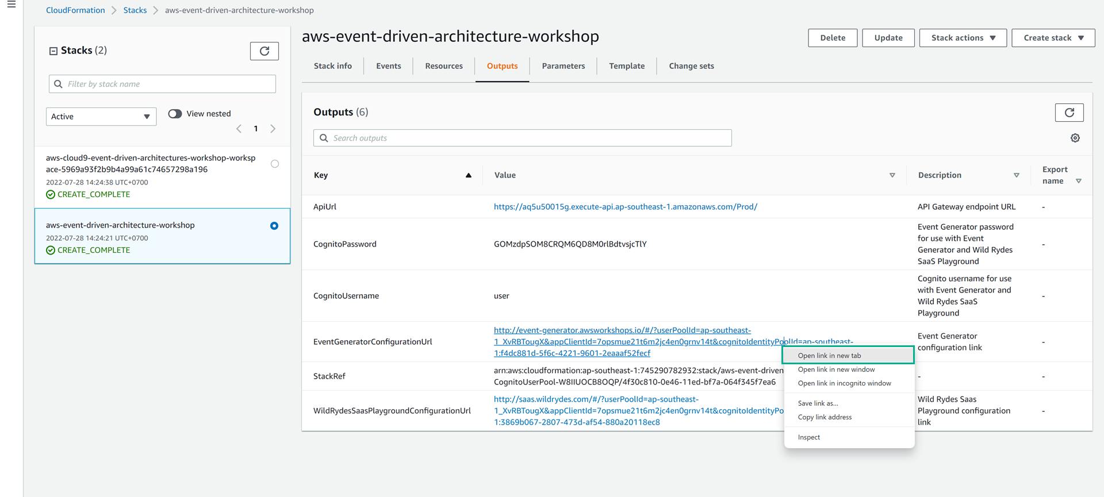Sort outputs by Key column arrow

pyautogui.click(x=469, y=175)
